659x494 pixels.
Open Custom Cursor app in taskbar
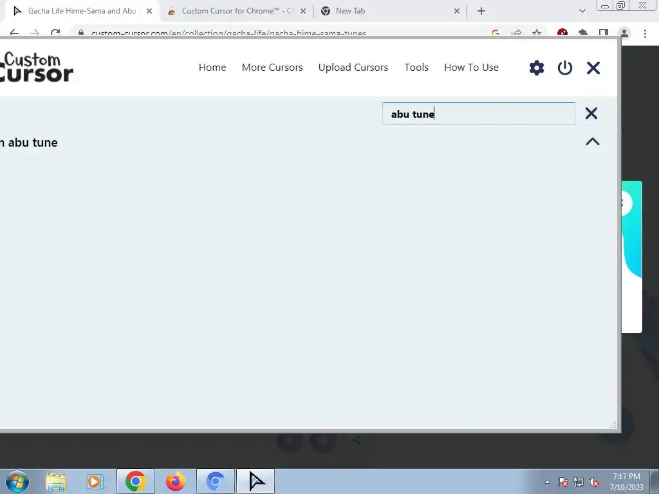[x=255, y=481]
